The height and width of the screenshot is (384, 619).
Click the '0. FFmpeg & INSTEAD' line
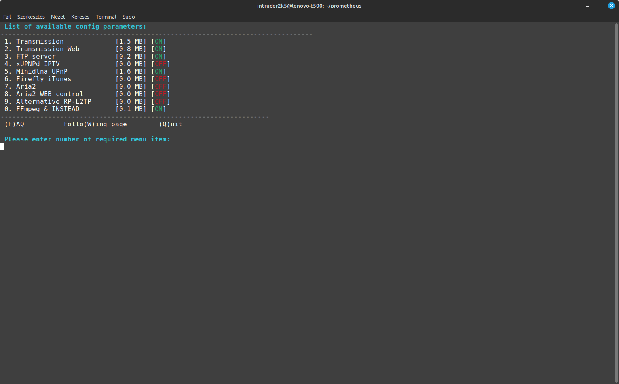[x=85, y=109]
